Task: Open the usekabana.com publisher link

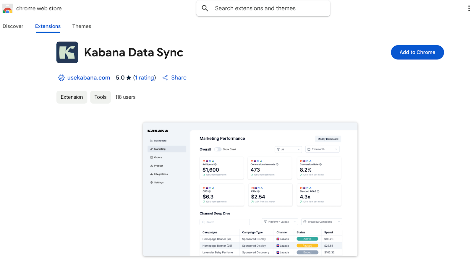Action: 89,78
